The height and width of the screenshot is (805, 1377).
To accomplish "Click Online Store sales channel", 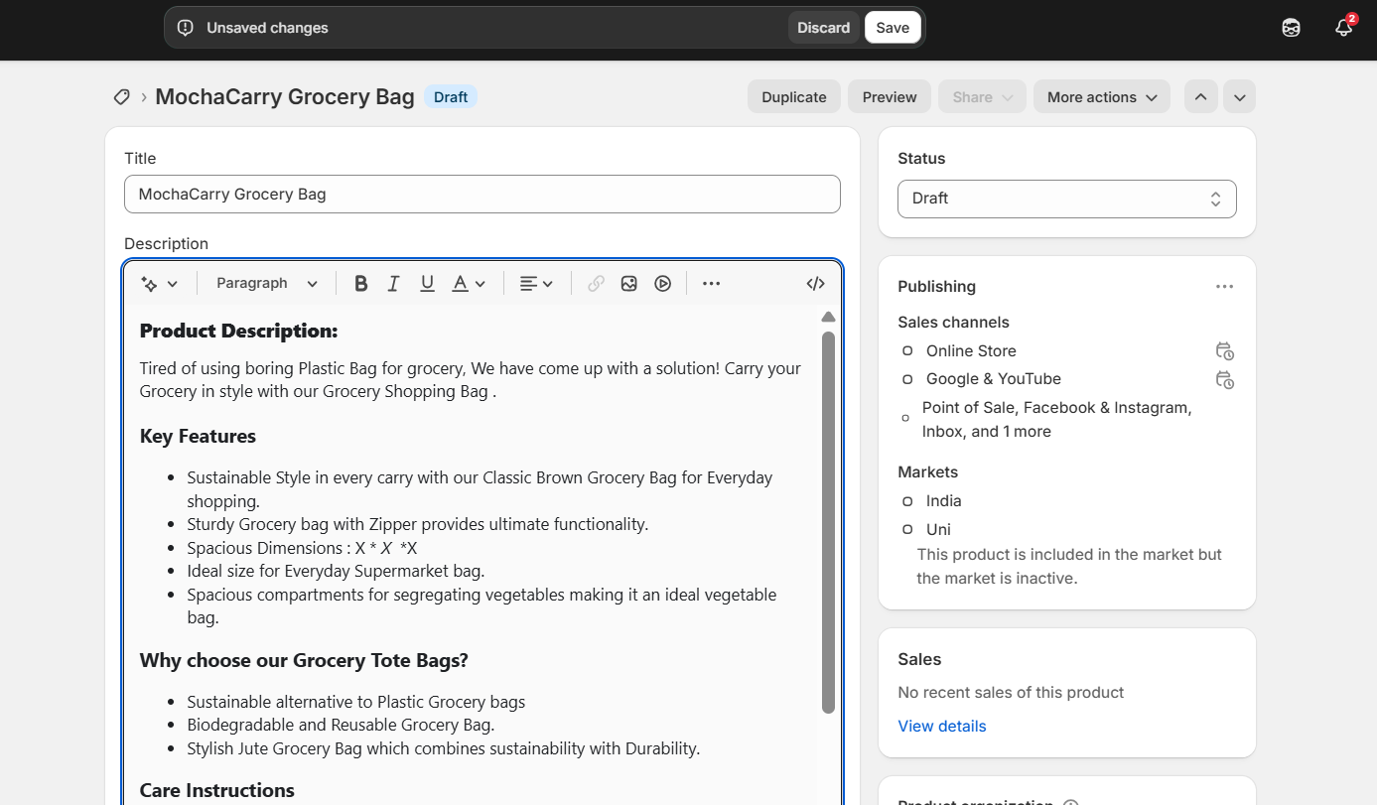I will [x=971, y=350].
